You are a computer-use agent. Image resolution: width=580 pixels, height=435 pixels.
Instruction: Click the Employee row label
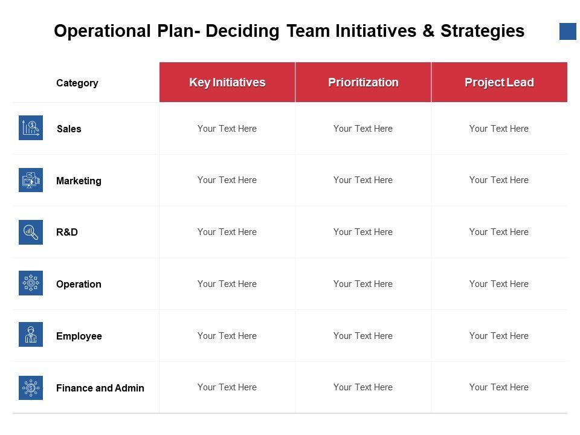pos(79,337)
